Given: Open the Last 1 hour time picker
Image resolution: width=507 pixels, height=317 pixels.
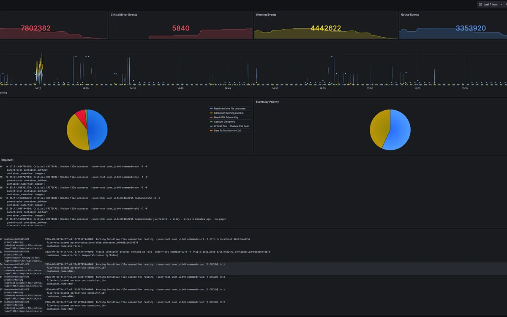Looking at the screenshot, I should coord(490,4).
